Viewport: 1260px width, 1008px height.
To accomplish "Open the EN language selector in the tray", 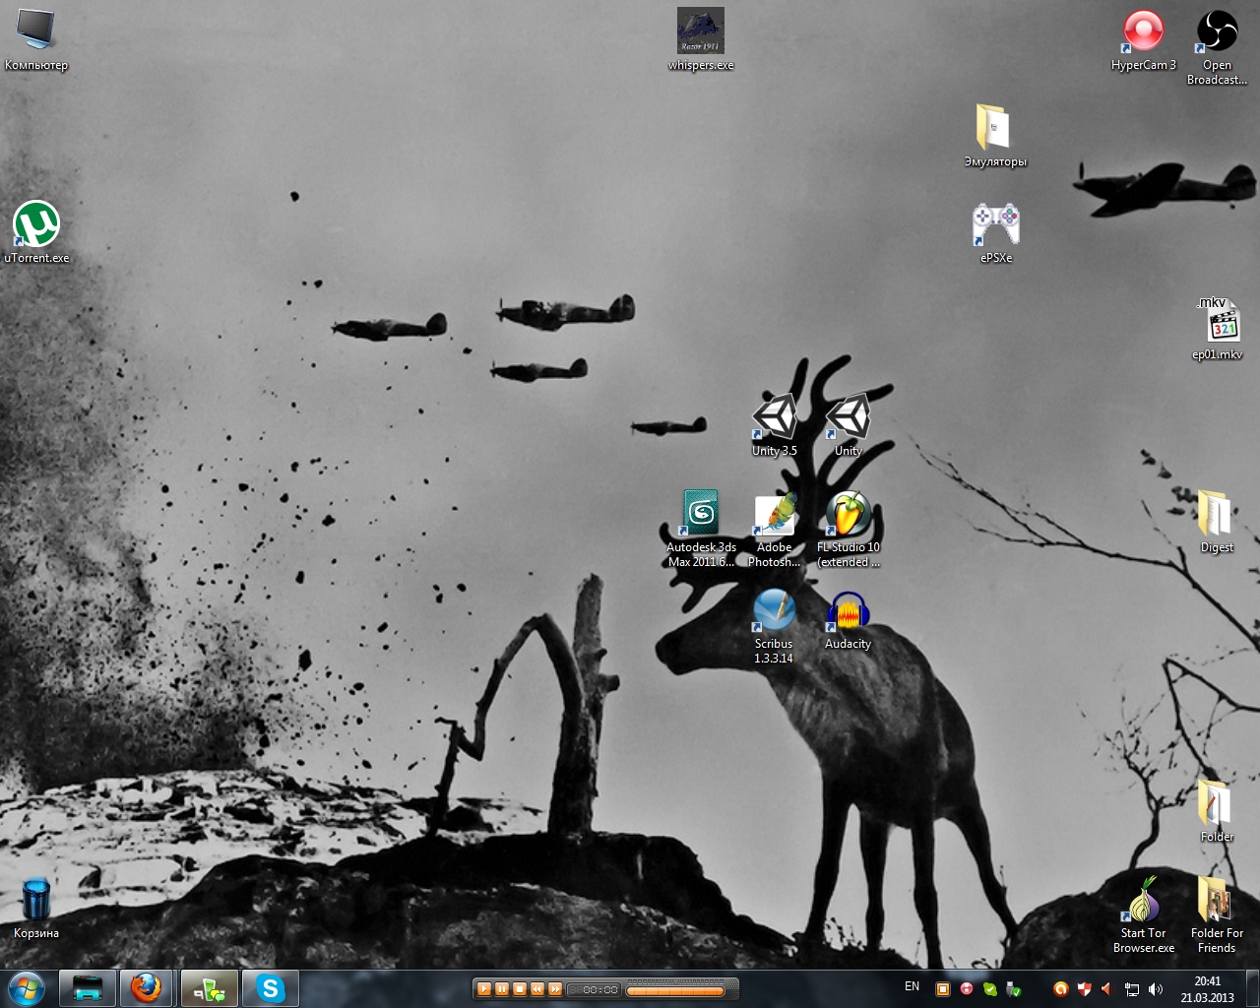I will click(x=912, y=986).
